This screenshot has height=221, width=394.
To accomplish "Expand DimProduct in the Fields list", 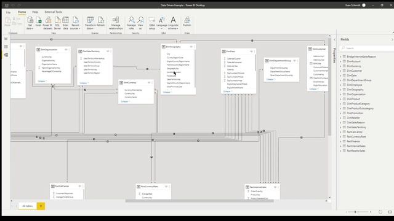I will click(x=340, y=99).
